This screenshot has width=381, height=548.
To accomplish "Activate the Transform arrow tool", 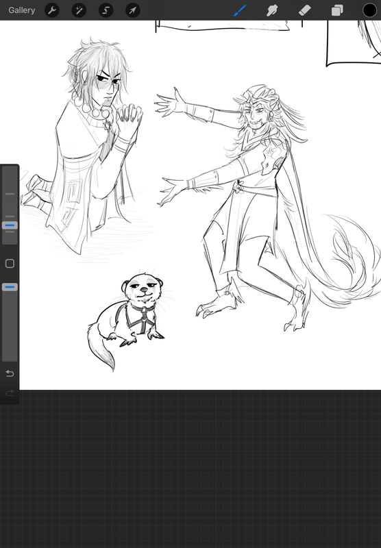I will (x=133, y=10).
